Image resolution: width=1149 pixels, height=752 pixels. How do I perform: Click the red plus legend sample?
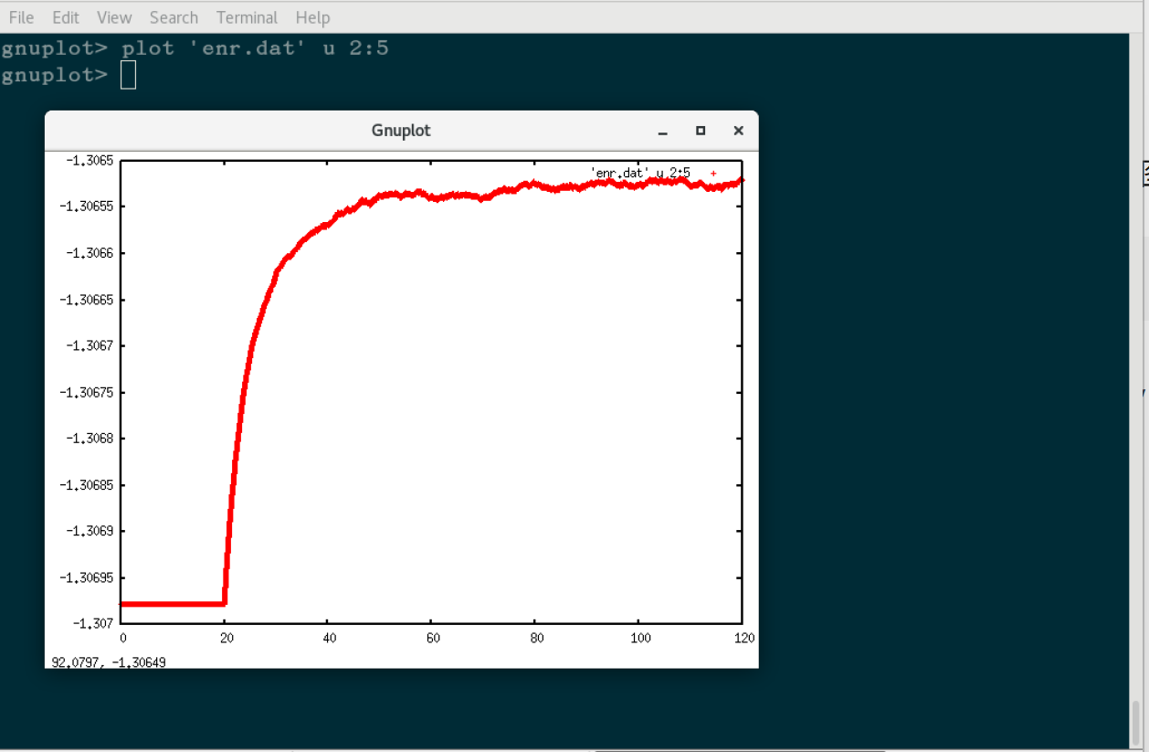coord(713,173)
